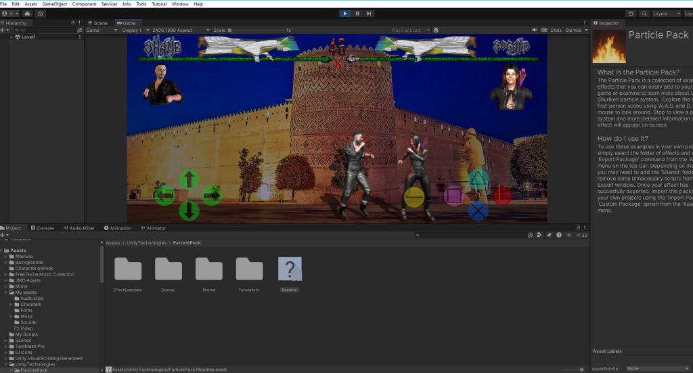Switch to the Console tab
Image resolution: width=693 pixels, height=373 pixels.
click(x=43, y=228)
